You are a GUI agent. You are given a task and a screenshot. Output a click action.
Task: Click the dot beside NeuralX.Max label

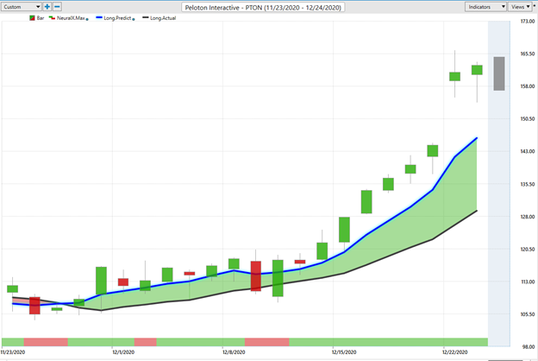pos(87,19)
